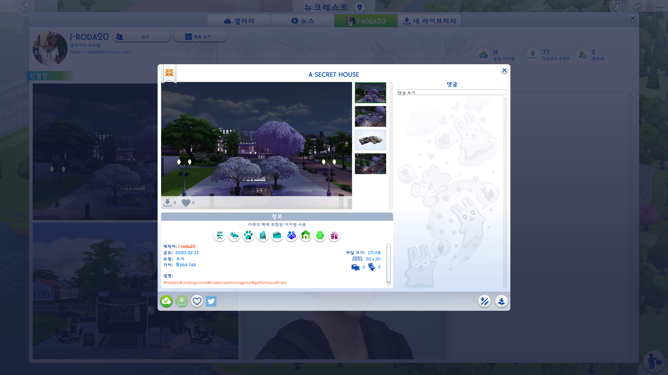This screenshot has height=375, width=668.
Task: Click the 2 followers counter
Action: pyautogui.click(x=590, y=55)
